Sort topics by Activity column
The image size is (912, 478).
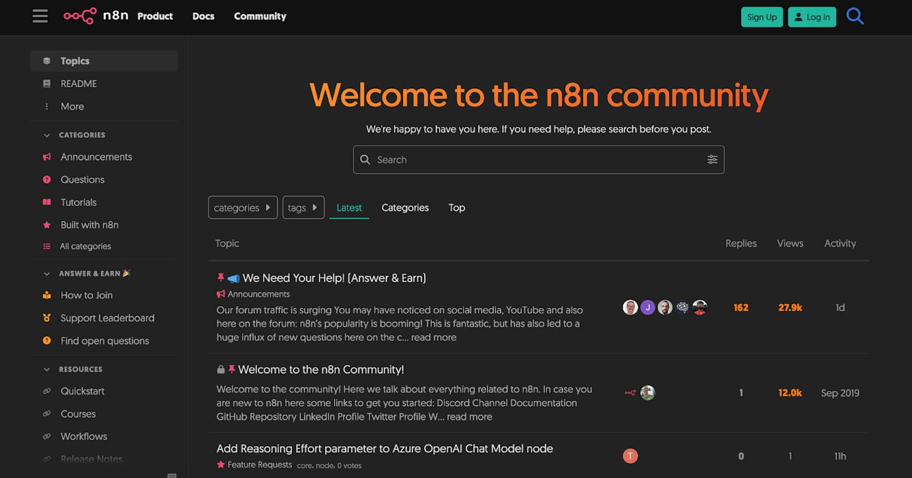point(840,243)
